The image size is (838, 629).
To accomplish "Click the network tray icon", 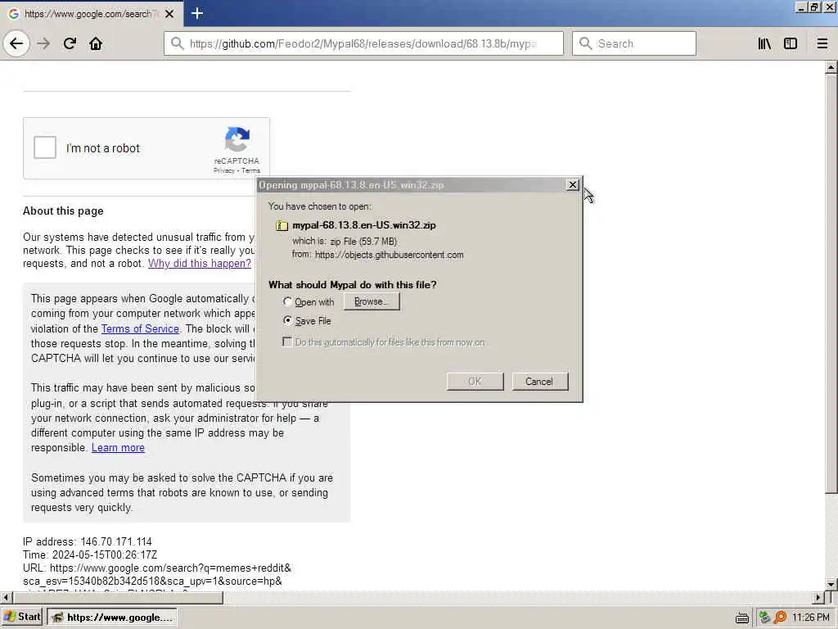I will pyautogui.click(x=765, y=618).
